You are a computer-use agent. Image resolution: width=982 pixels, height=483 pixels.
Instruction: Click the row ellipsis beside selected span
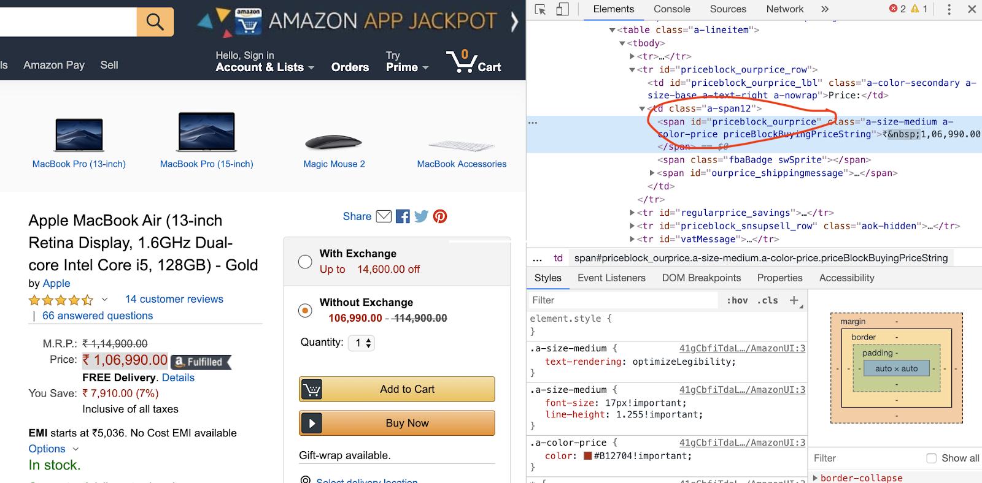(x=533, y=122)
